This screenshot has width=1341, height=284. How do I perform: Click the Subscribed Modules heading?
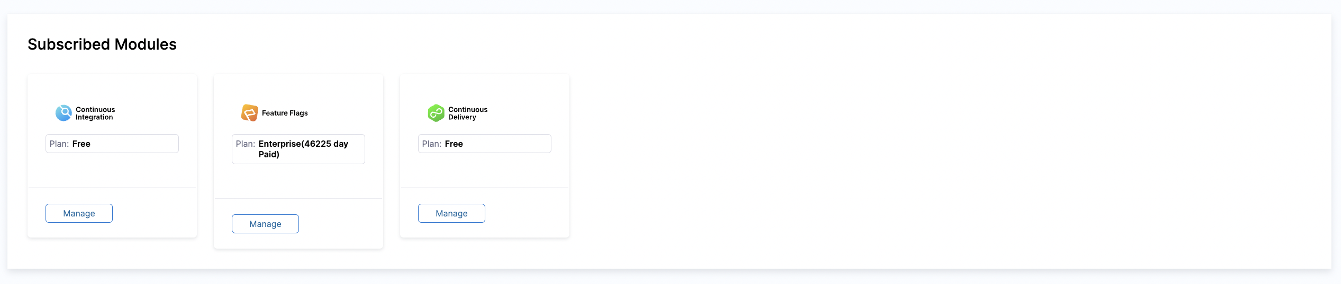coord(102,44)
